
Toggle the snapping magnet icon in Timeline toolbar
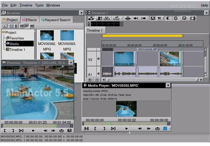pos(153,18)
